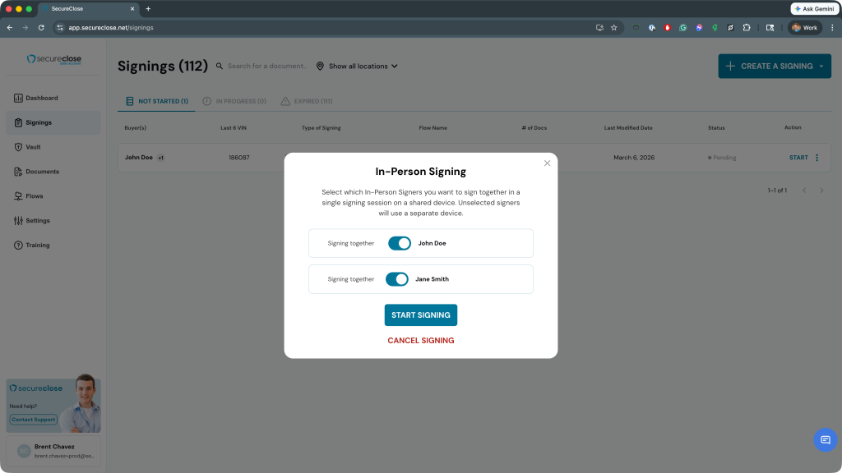Click the Start Signing button
The image size is (842, 473).
pos(420,315)
